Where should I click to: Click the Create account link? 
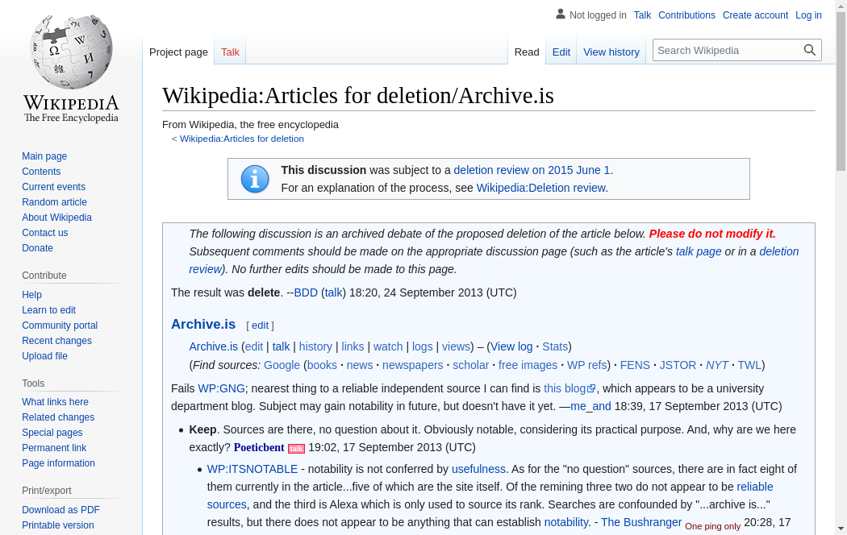tap(755, 15)
